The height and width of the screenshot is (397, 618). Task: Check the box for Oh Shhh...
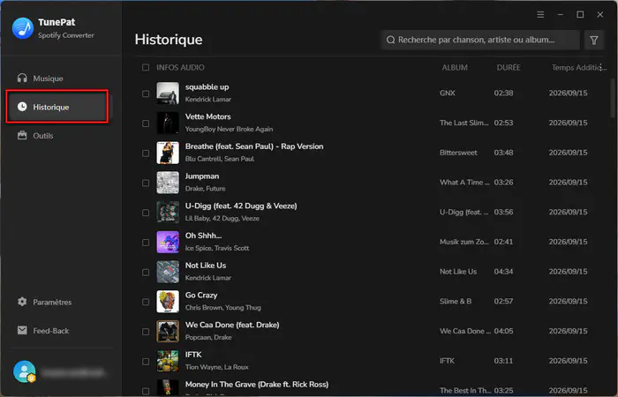(146, 243)
